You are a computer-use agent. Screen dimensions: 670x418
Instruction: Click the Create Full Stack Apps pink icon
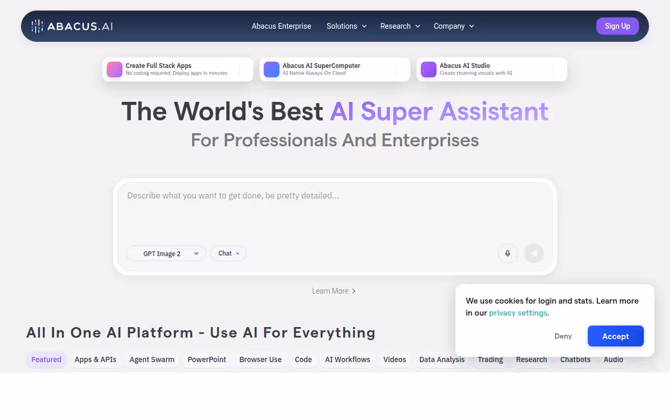click(114, 69)
